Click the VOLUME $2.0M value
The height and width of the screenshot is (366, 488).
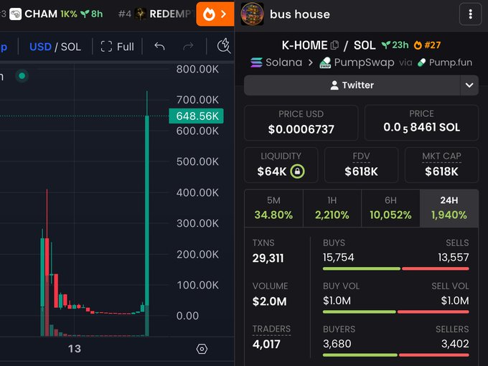point(269,301)
